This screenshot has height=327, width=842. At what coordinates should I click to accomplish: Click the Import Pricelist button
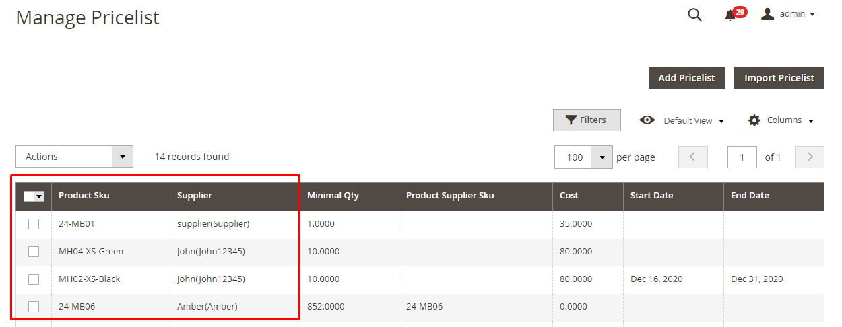coord(779,78)
